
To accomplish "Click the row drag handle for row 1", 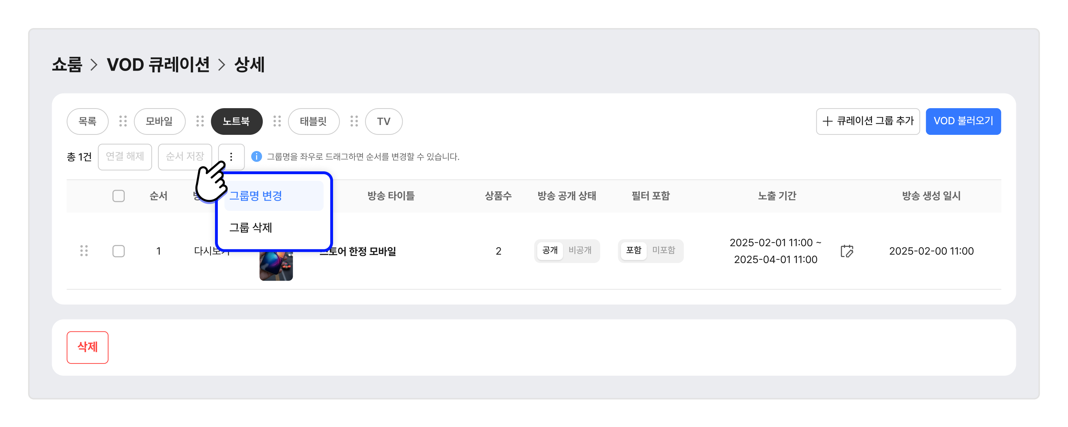I will pos(84,250).
